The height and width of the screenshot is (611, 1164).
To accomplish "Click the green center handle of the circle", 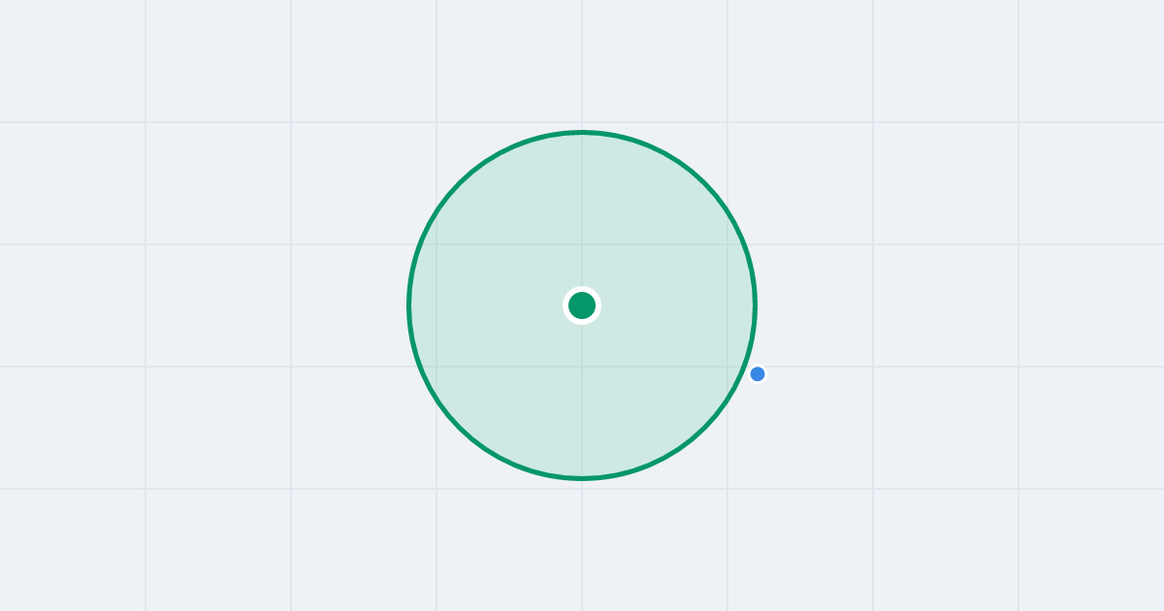I will tap(582, 305).
